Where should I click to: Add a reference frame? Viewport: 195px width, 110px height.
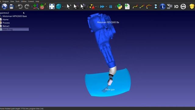36,6
